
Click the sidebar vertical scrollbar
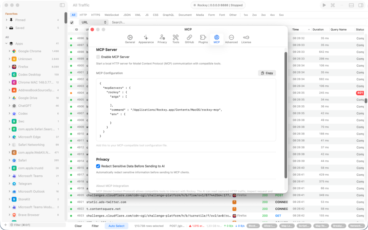[x=66, y=18]
